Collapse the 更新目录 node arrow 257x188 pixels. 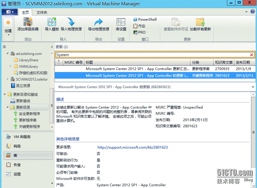click(8, 107)
